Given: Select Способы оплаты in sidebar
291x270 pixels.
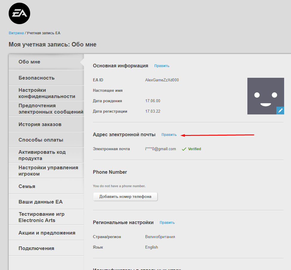Looking at the screenshot, I should pyautogui.click(x=46, y=140).
